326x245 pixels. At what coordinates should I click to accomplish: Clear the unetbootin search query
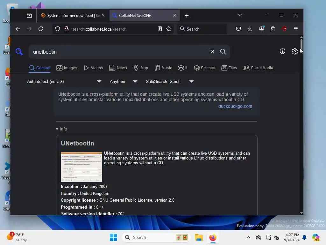pyautogui.click(x=212, y=51)
